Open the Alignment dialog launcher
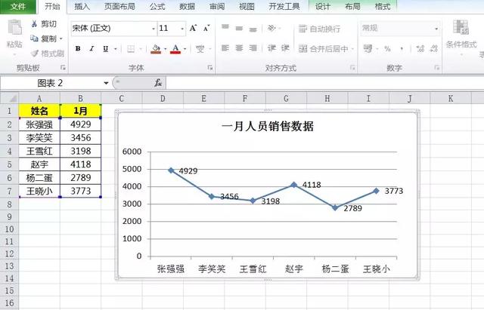Image resolution: width=484 pixels, height=310 pixels. pos(352,67)
